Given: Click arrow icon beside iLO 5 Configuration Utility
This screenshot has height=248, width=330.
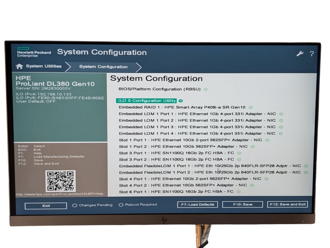Looking at the screenshot, I should pyautogui.click(x=181, y=101).
